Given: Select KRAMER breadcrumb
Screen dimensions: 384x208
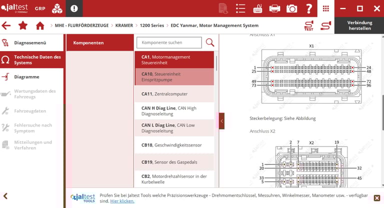Looking at the screenshot, I should pos(124,25).
